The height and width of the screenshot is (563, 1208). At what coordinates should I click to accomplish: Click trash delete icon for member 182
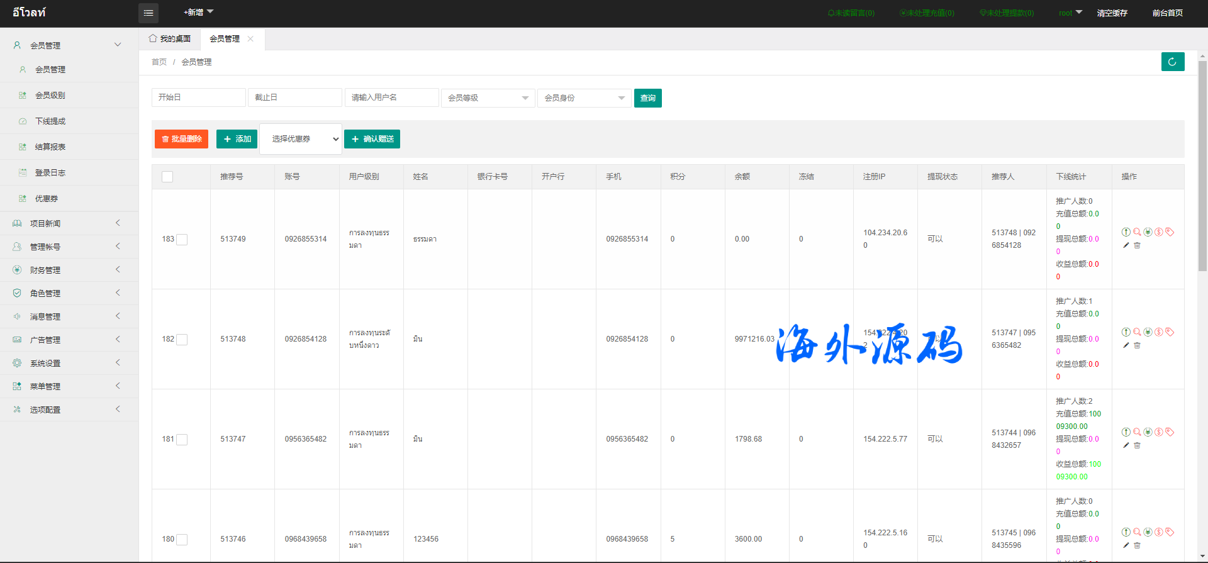(1137, 345)
